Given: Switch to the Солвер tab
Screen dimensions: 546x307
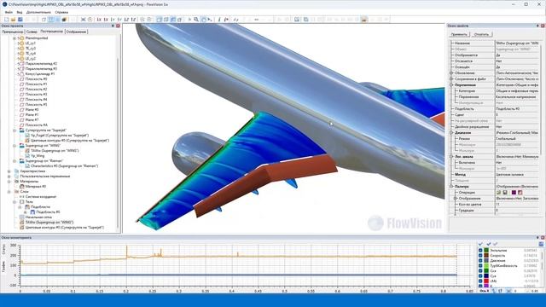Looking at the screenshot, I should point(32,32).
